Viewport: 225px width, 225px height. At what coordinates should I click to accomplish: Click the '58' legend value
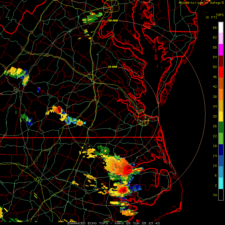(x=215, y=47)
